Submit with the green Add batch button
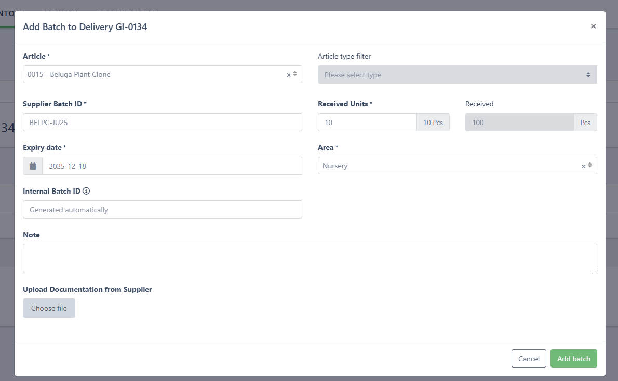The image size is (618, 381). point(573,359)
